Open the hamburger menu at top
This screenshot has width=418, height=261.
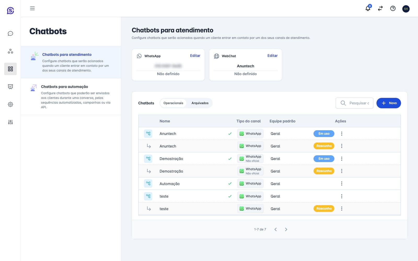pyautogui.click(x=32, y=8)
